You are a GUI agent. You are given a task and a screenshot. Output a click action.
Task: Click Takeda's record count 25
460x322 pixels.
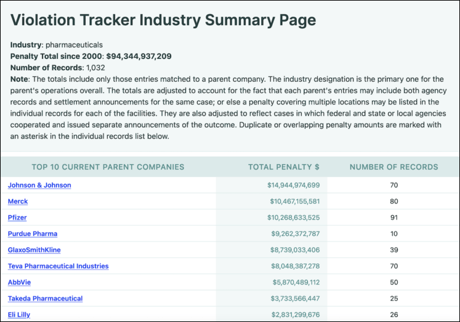tap(394, 298)
